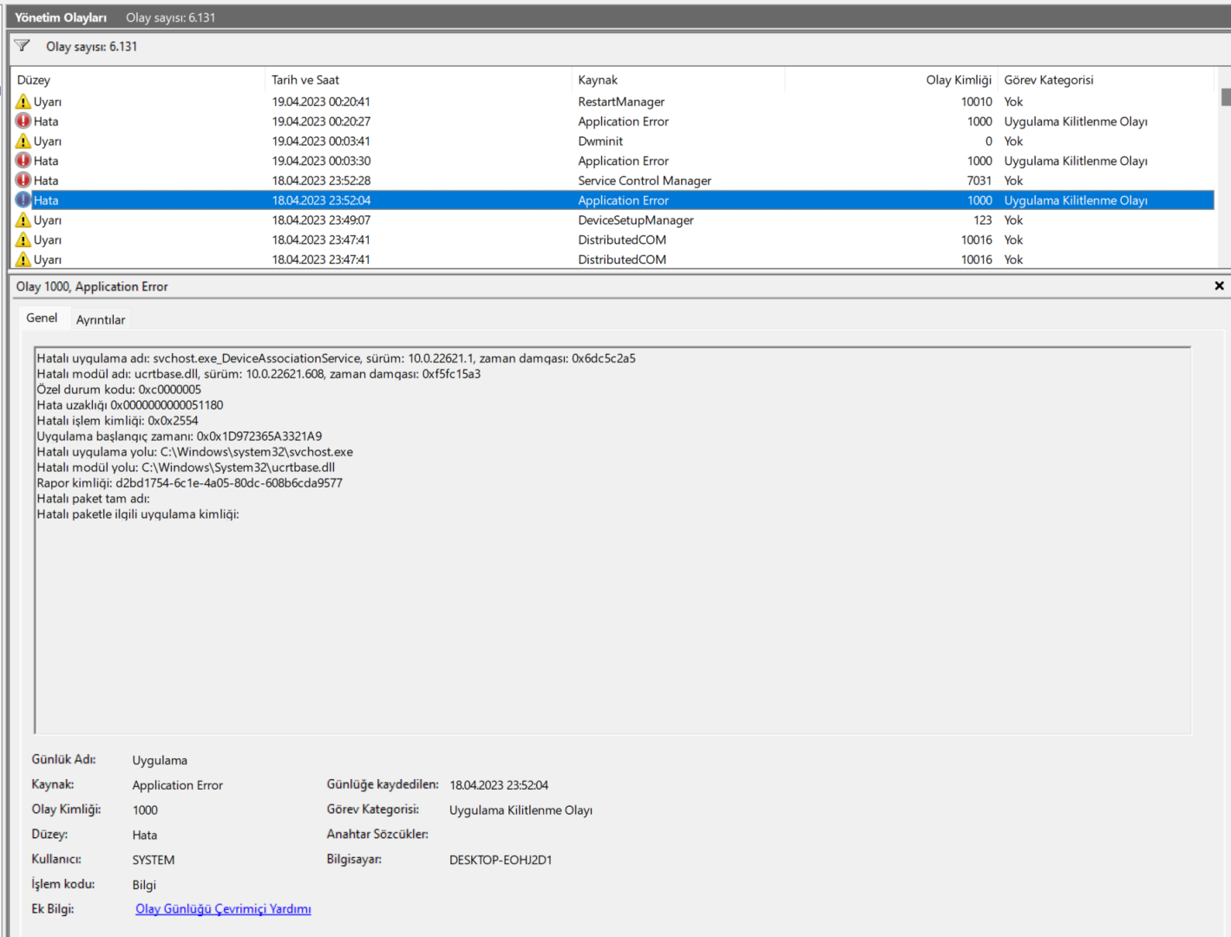Click warning icon of DeviceSetupManager row
The width and height of the screenshot is (1231, 937).
23,220
